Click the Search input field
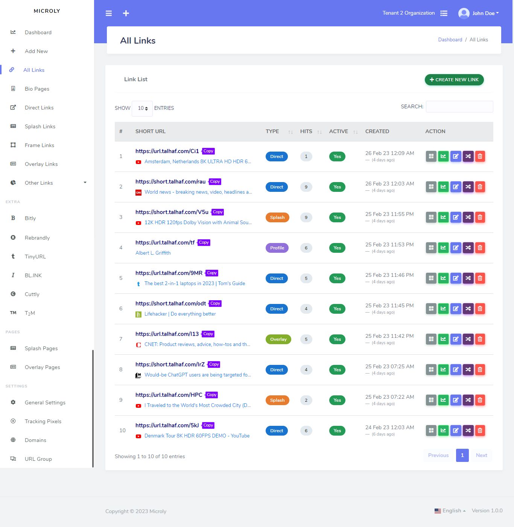Image resolution: width=514 pixels, height=527 pixels. 459,107
